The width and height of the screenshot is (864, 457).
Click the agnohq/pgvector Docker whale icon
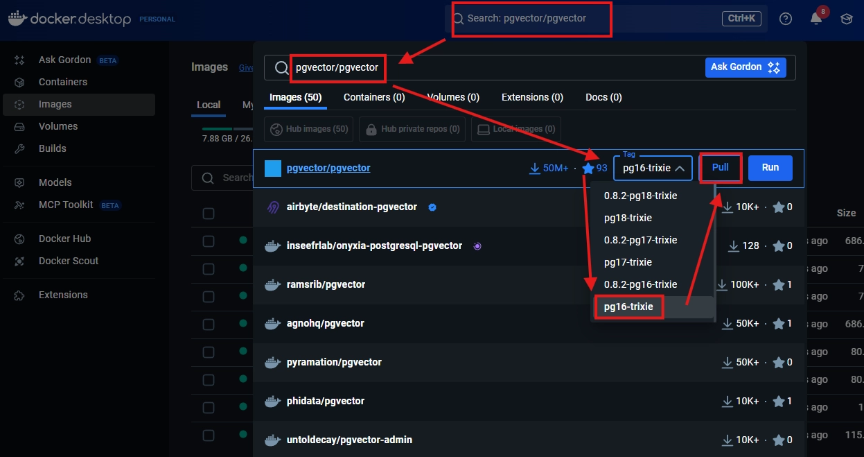273,323
